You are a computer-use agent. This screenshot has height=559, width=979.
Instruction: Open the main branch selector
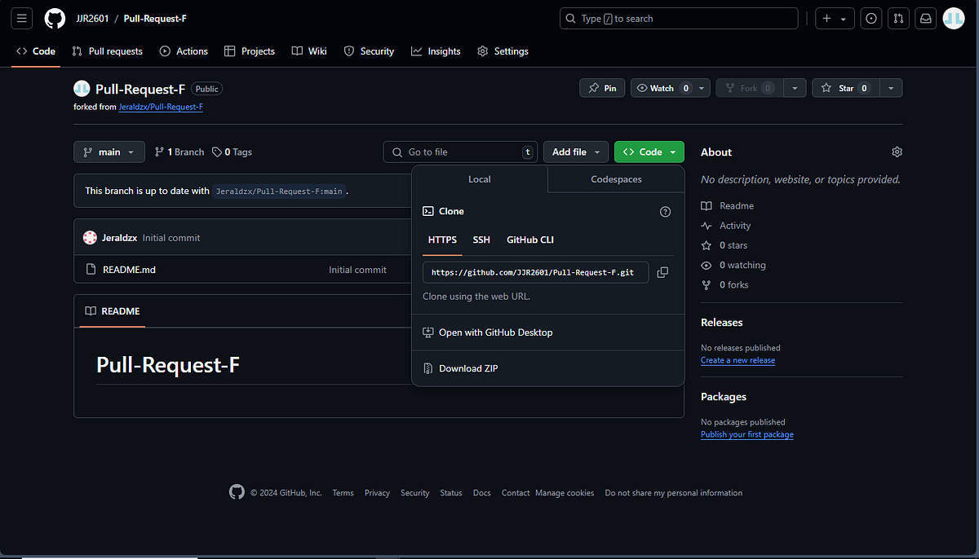109,152
